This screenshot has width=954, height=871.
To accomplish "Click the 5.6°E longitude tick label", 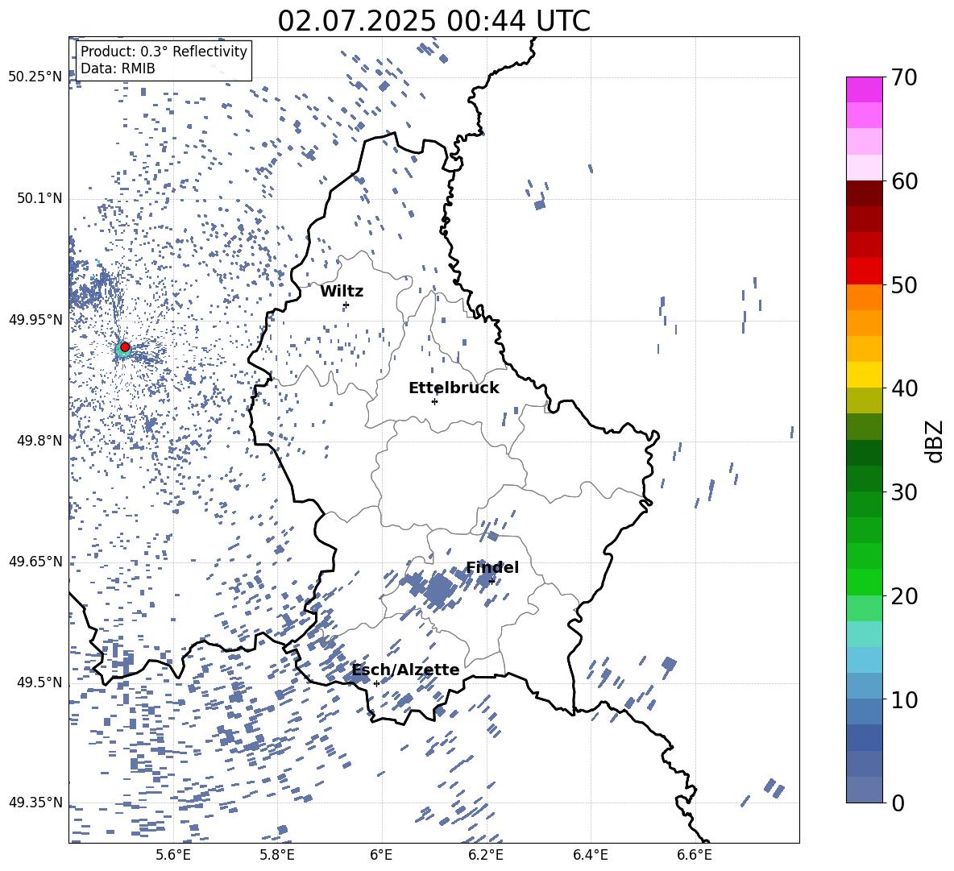I will 173,855.
